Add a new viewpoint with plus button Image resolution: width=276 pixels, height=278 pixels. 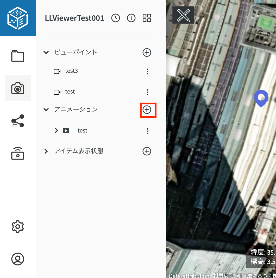pos(147,52)
